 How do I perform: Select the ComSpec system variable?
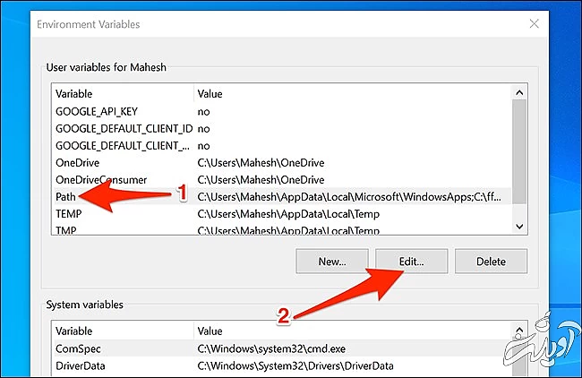click(x=79, y=348)
